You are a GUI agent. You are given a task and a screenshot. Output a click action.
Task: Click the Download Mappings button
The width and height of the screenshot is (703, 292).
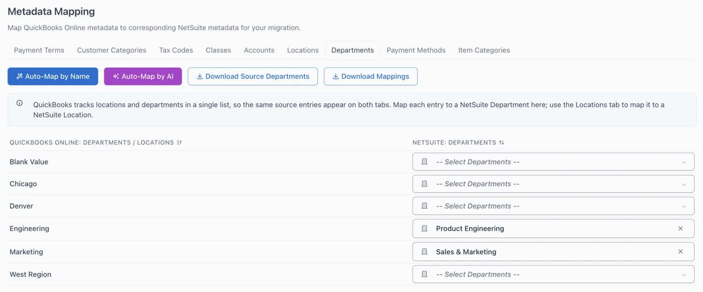coord(371,76)
